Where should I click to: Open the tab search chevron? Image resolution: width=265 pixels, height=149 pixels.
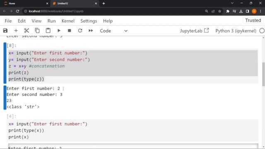232,3
